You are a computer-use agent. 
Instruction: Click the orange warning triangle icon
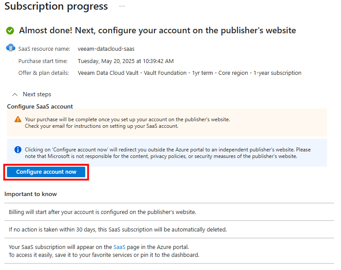tap(18, 119)
